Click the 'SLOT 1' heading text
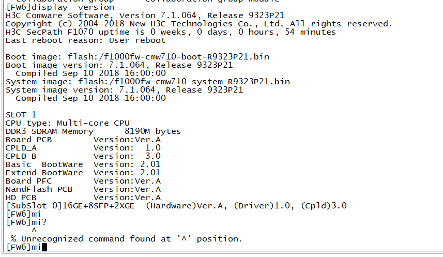This screenshot has width=443, height=257. tap(21, 115)
